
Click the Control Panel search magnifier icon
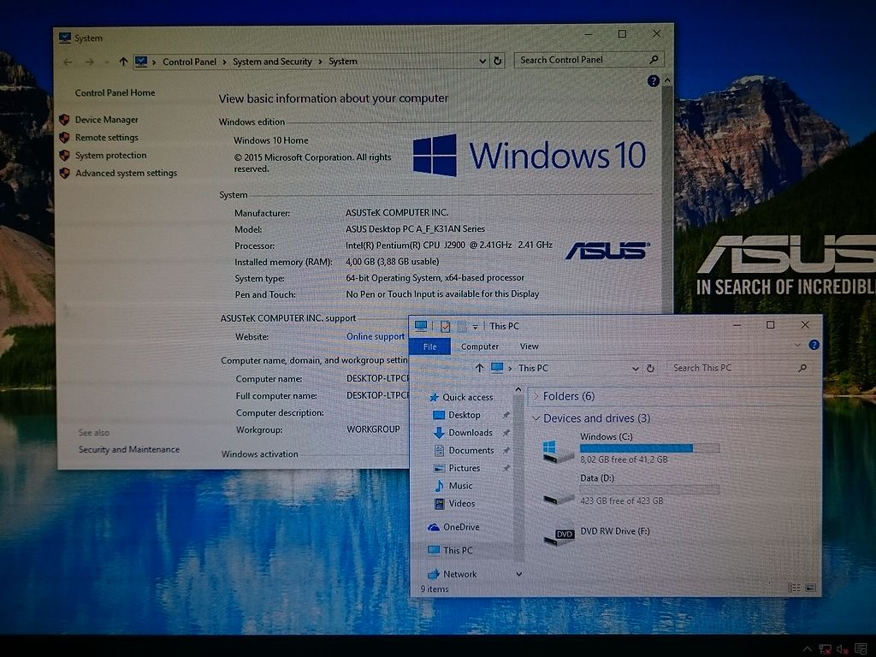[x=654, y=59]
